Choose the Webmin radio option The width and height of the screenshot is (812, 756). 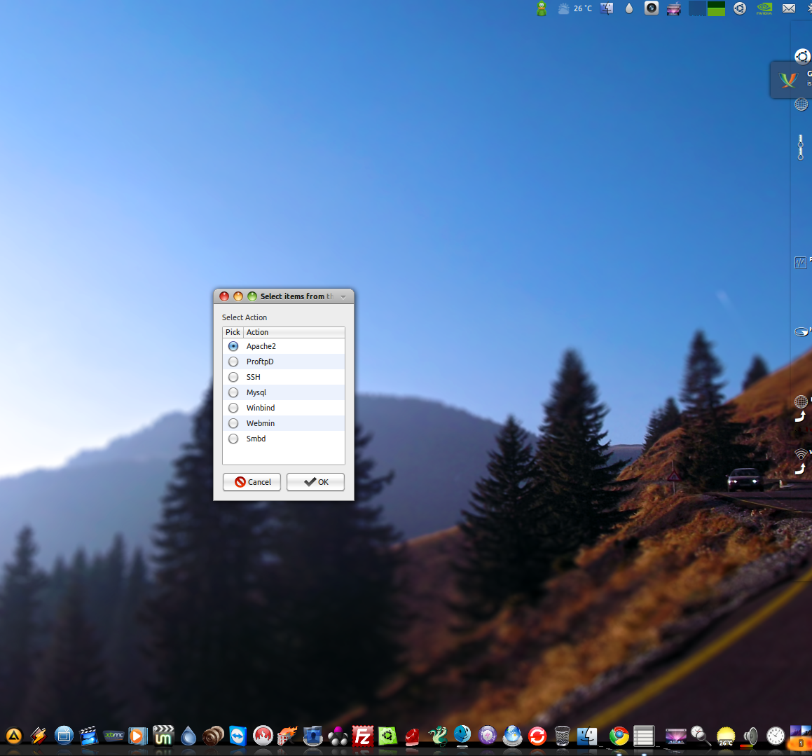coord(233,423)
